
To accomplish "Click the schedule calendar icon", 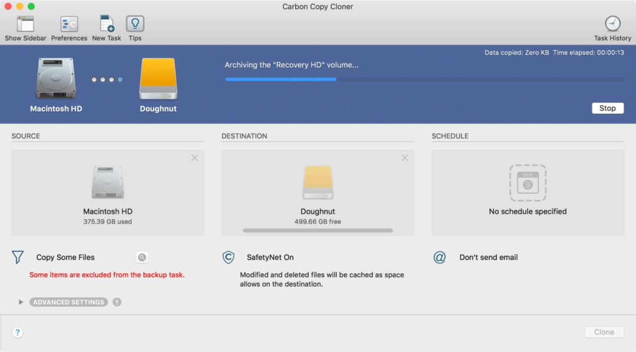I will pos(528,183).
